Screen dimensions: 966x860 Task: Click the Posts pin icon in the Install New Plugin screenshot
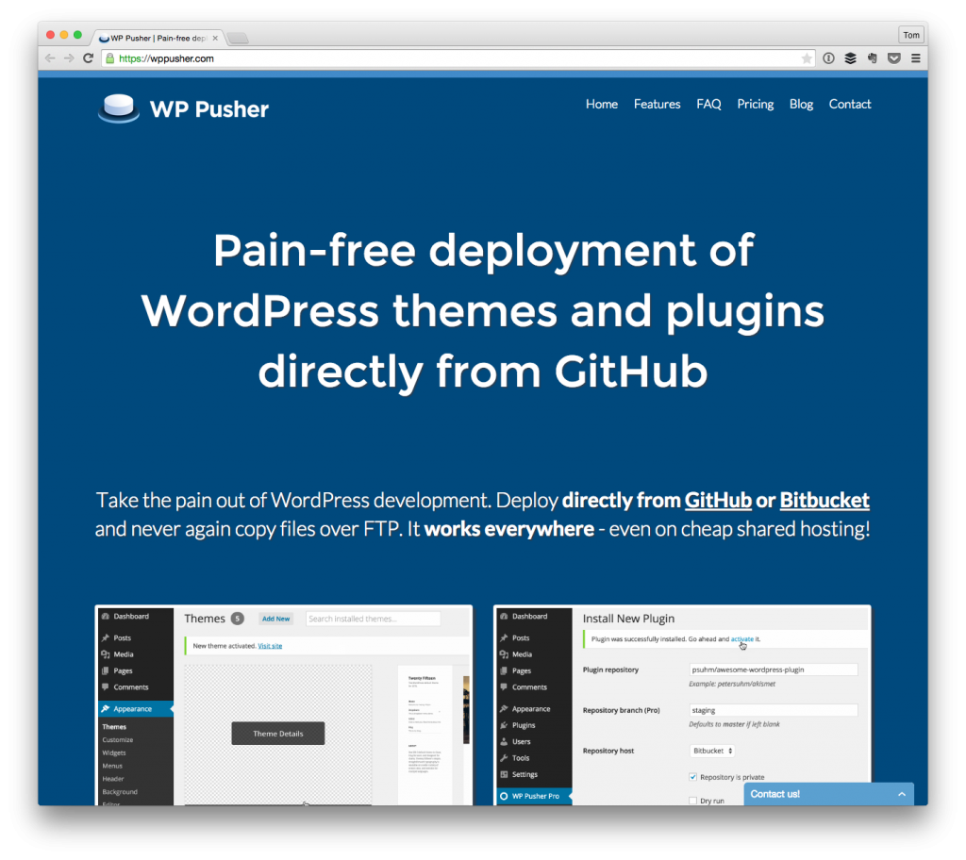pyautogui.click(x=504, y=637)
